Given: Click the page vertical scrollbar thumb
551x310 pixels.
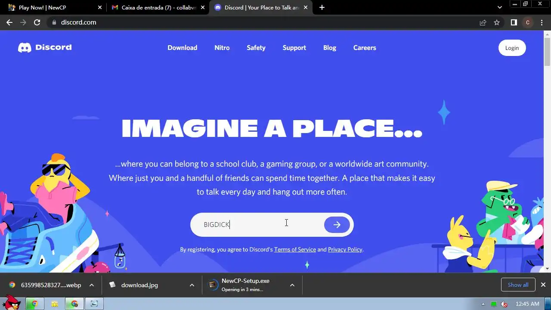Looking at the screenshot, I should pos(547,52).
